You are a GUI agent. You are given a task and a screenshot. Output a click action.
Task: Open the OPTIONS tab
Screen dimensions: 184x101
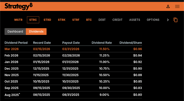click(x=153, y=20)
